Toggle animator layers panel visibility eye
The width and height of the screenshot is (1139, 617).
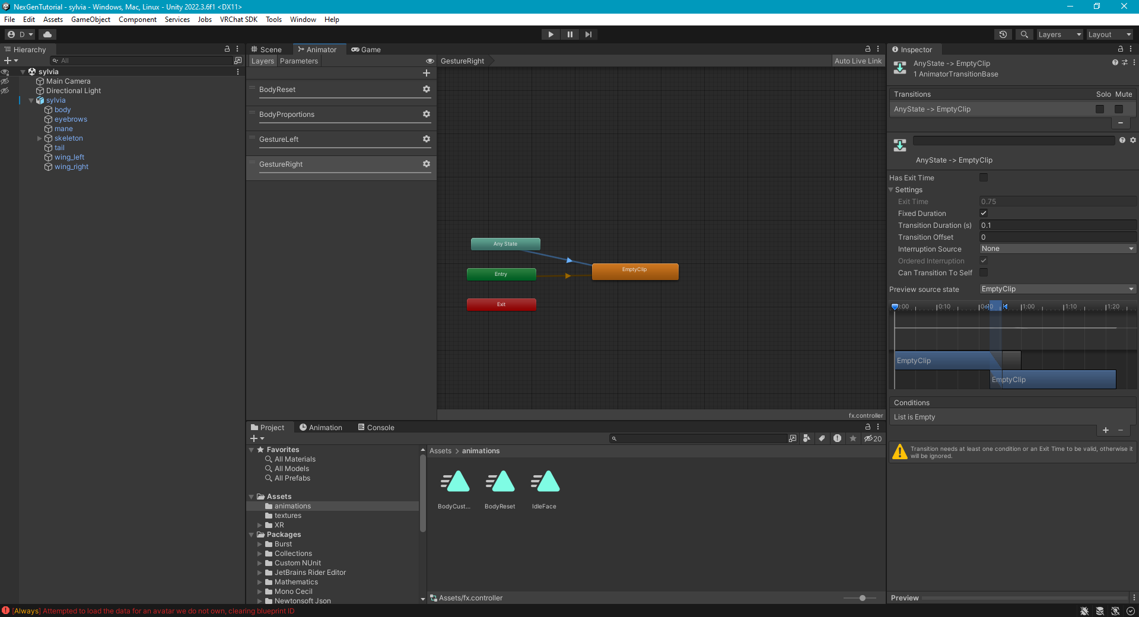click(x=430, y=61)
